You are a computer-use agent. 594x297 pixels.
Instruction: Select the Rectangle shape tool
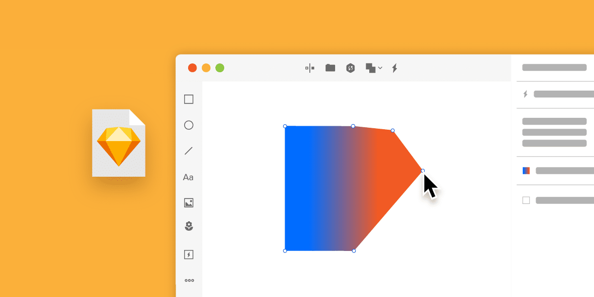189,99
